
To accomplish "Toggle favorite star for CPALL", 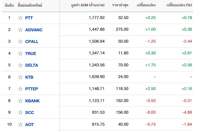I will pyautogui.click(x=20, y=41).
